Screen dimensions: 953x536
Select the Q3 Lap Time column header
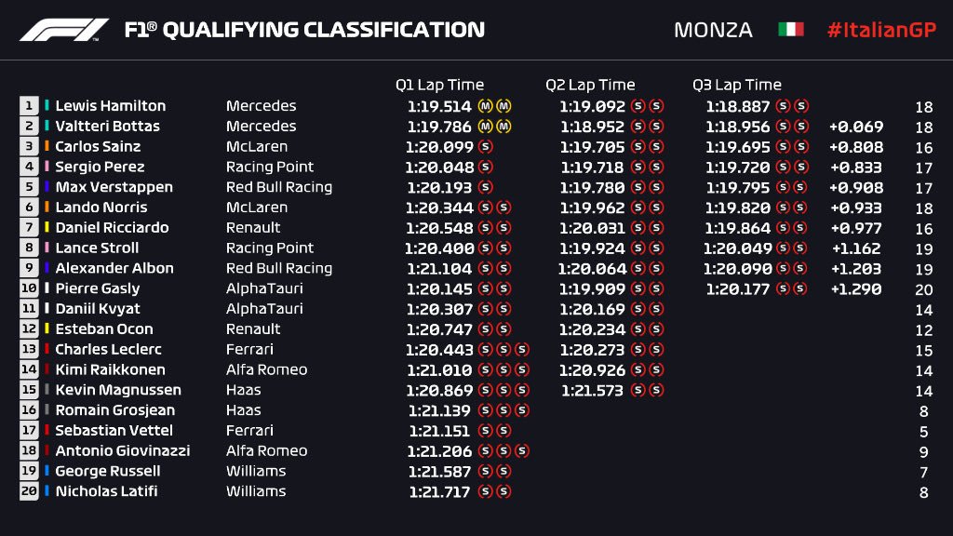pos(737,85)
